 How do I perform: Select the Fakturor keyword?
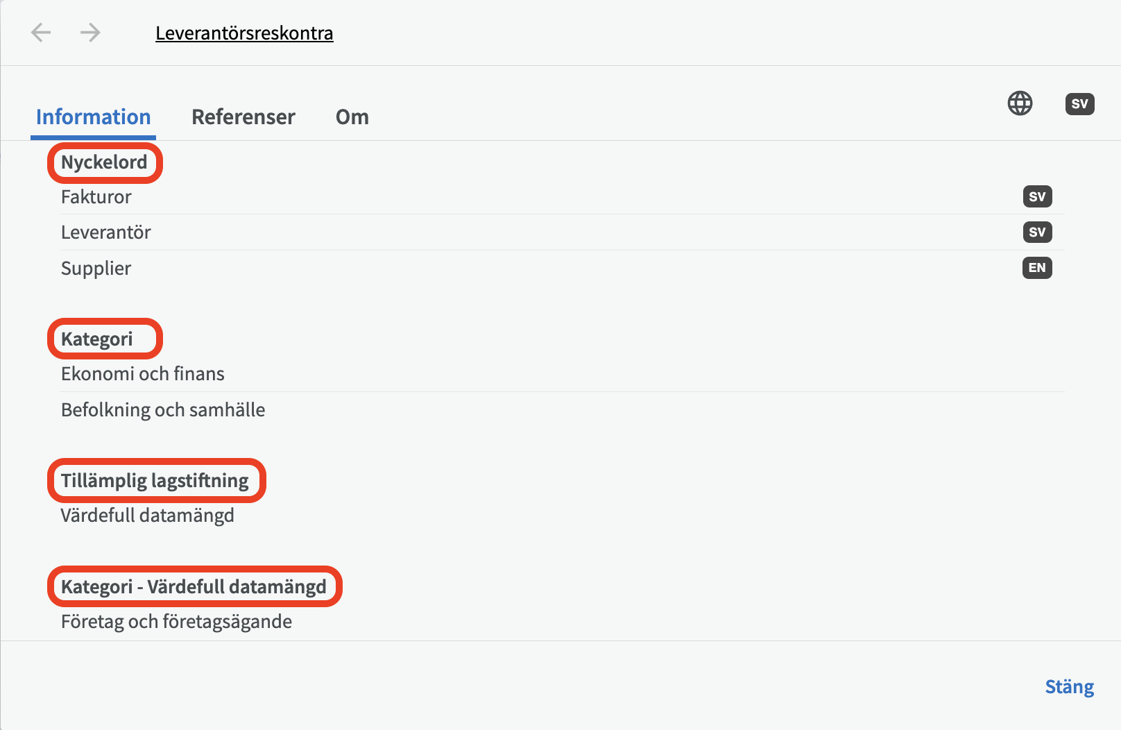(x=96, y=197)
